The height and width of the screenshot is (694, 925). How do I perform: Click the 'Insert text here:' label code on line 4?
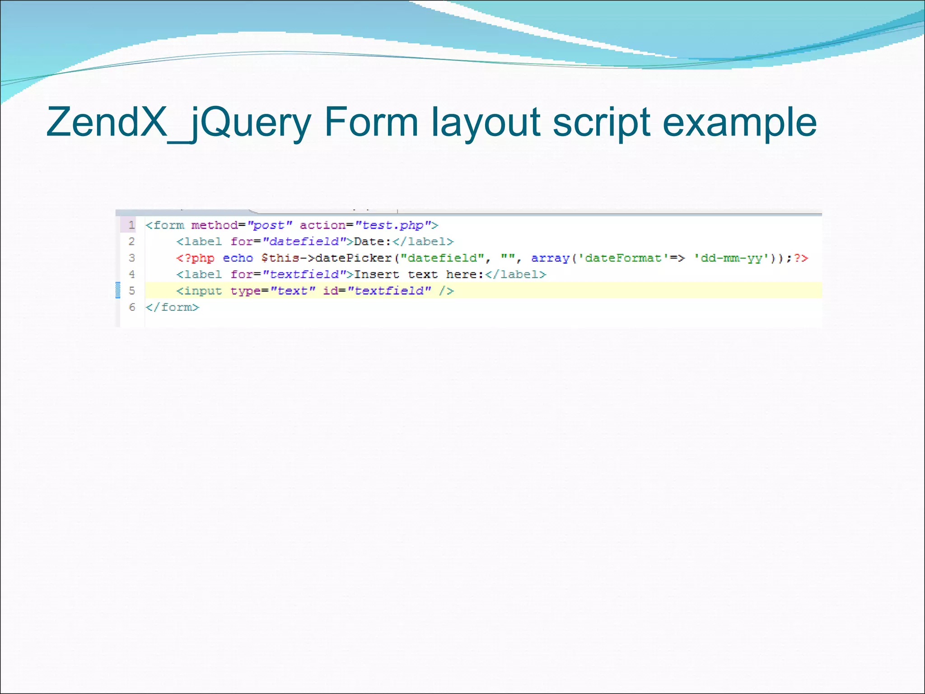tap(361, 274)
